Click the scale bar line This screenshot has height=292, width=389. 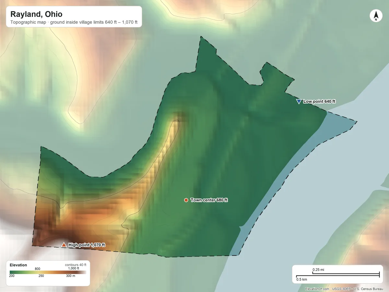coord(337,275)
